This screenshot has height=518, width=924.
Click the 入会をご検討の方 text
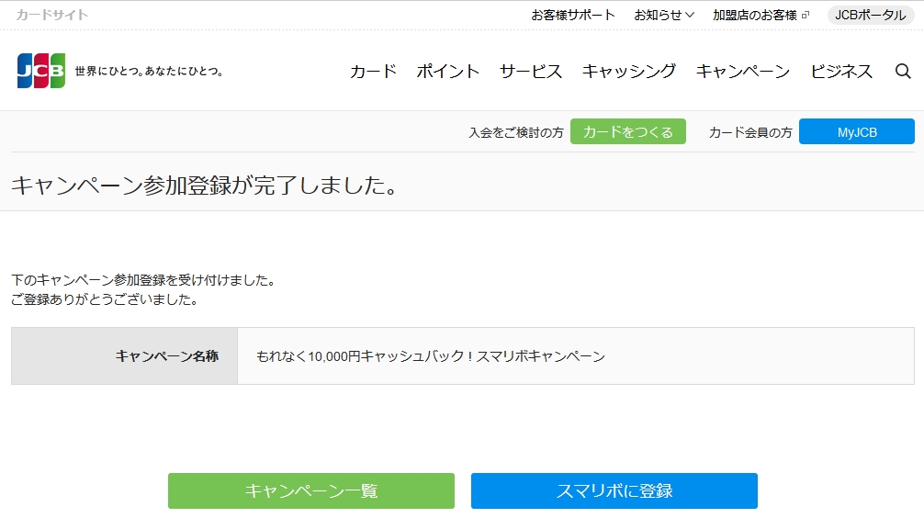516,132
